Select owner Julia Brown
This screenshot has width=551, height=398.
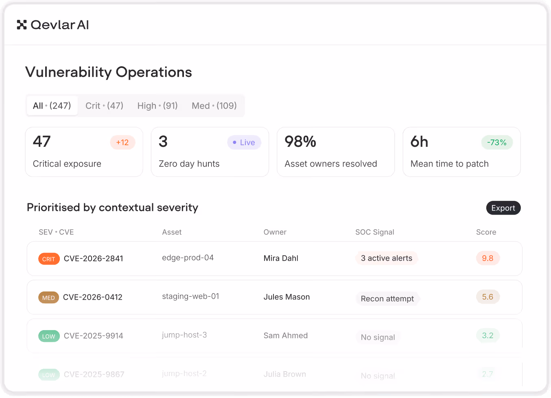tap(285, 374)
